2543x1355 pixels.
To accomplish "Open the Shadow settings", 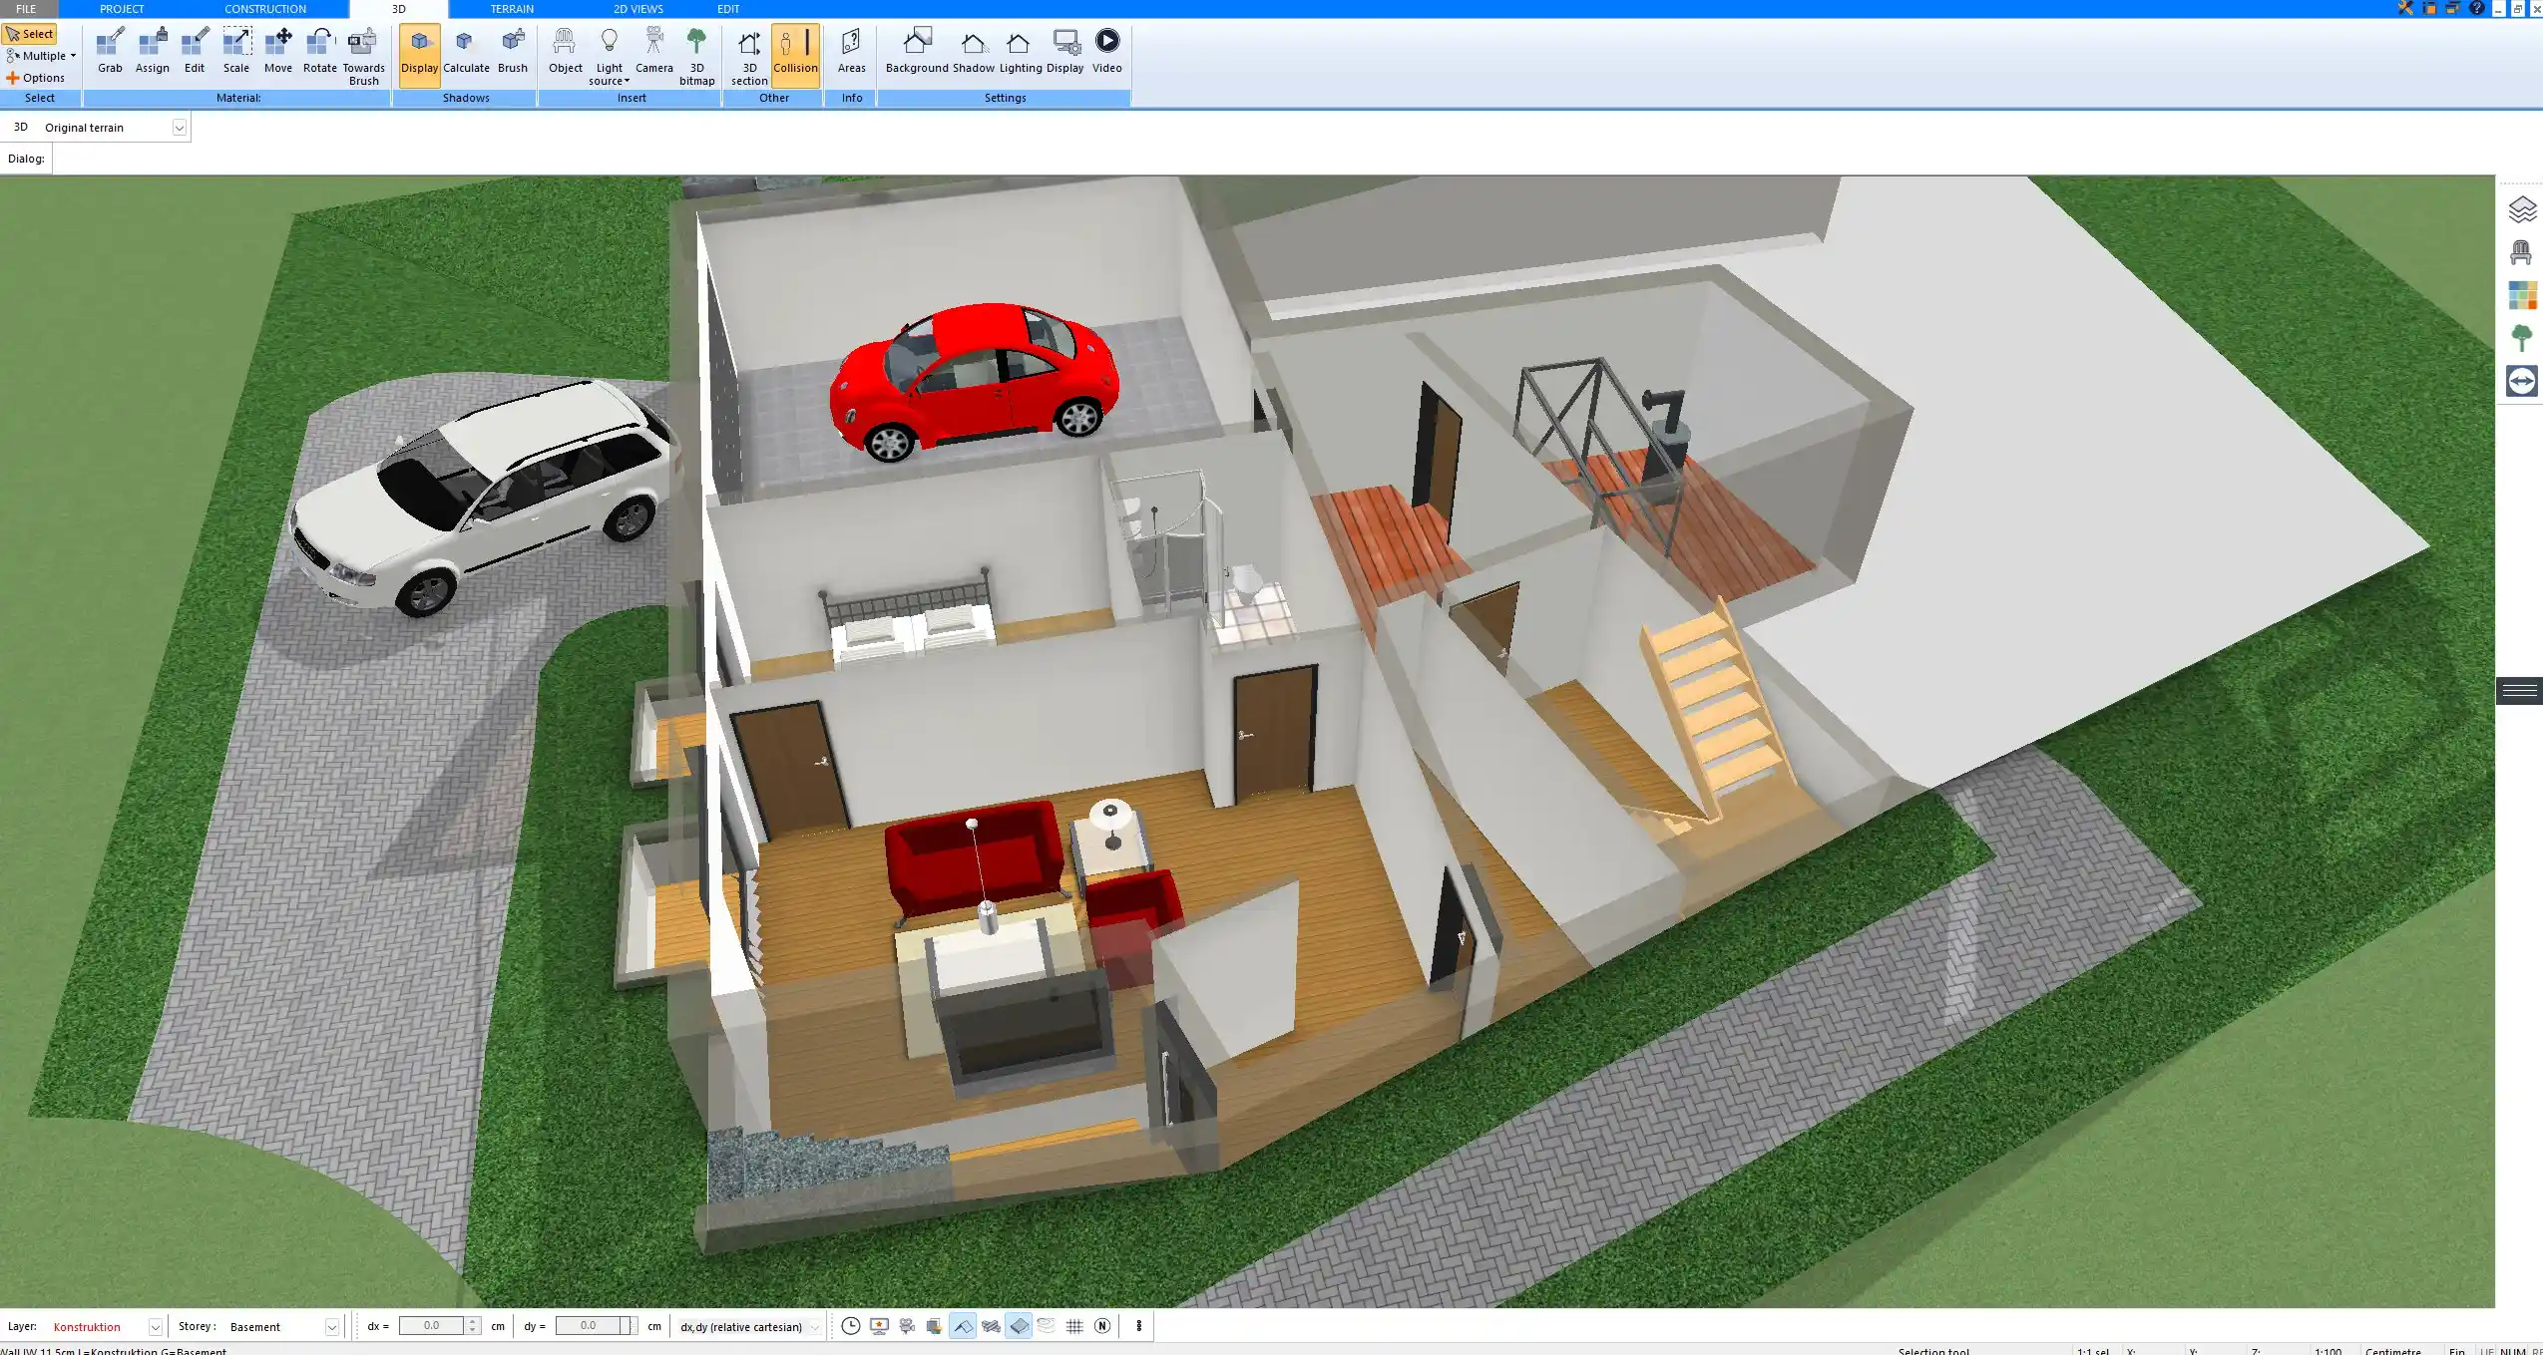I will pos(974,50).
